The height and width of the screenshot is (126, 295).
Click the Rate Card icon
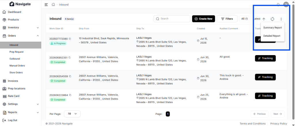click(4, 96)
